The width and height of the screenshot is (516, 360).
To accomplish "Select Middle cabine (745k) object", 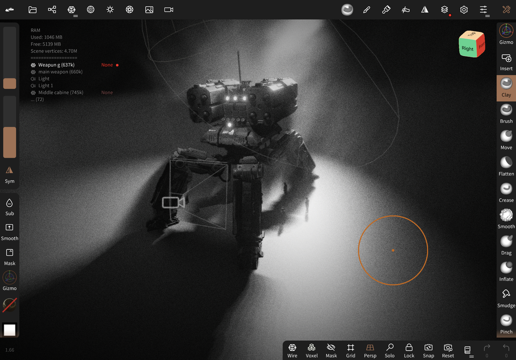I will (x=60, y=93).
